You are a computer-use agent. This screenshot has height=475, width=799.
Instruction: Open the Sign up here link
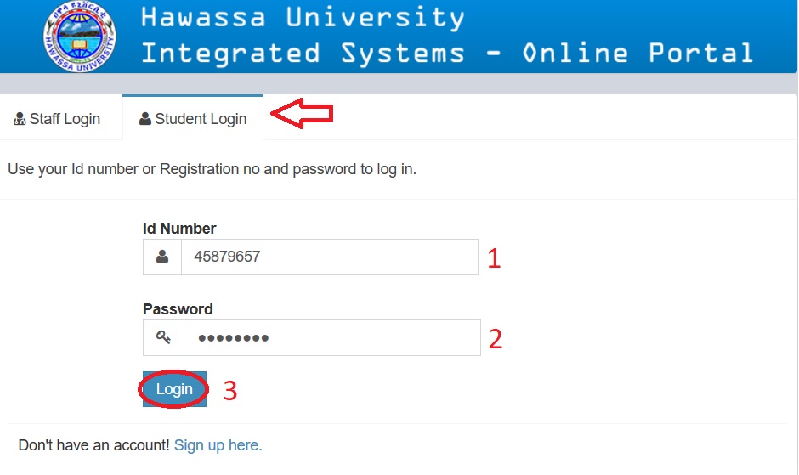218,445
